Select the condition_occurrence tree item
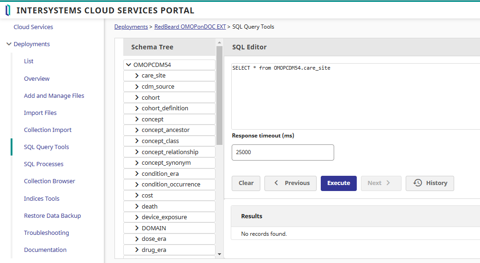 tap(171, 185)
